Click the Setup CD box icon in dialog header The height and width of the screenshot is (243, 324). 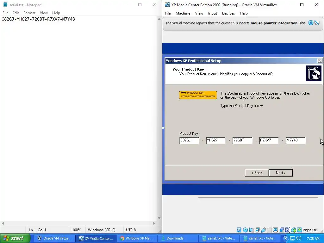(314, 73)
